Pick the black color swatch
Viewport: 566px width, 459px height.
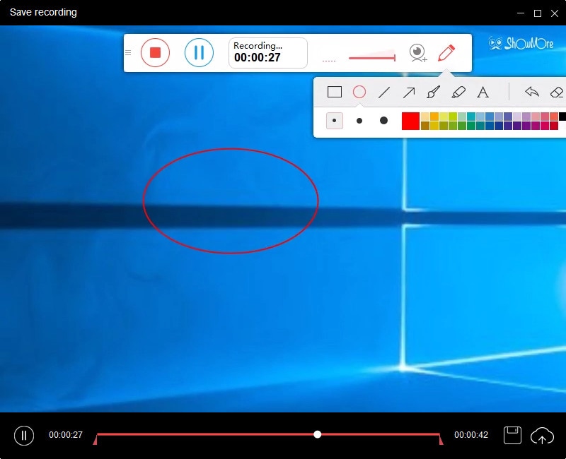[562, 117]
